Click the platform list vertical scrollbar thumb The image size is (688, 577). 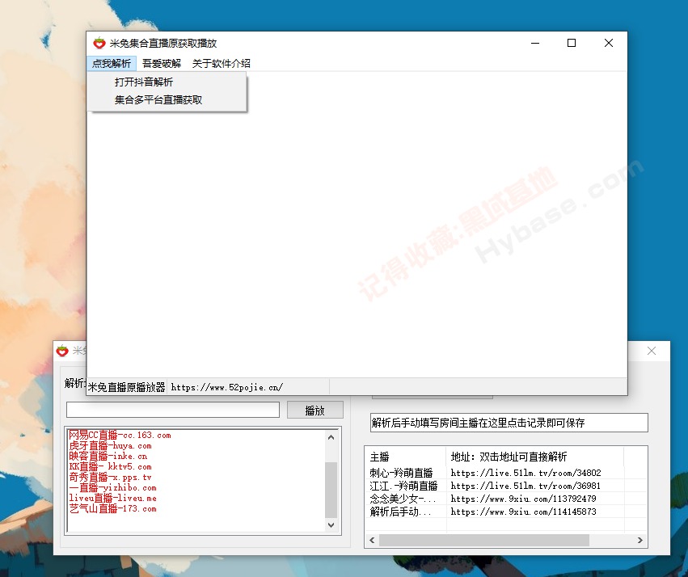[x=331, y=489]
